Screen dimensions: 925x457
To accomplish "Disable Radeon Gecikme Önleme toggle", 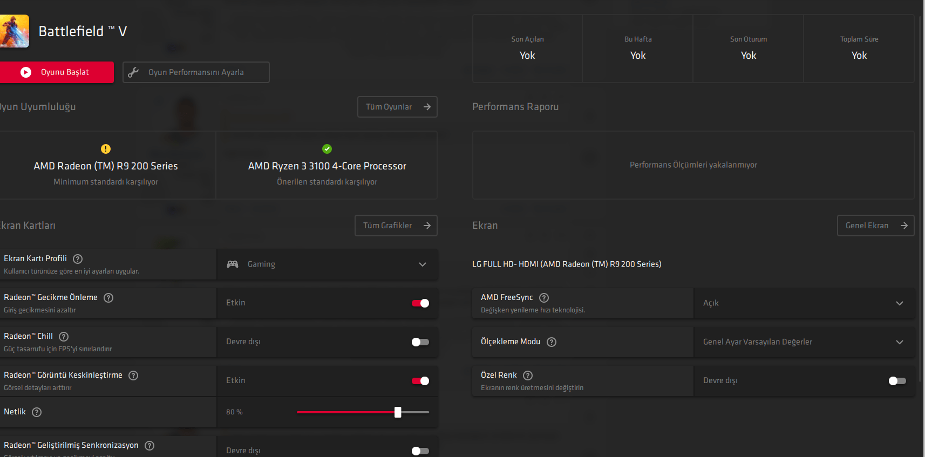I will coord(420,303).
